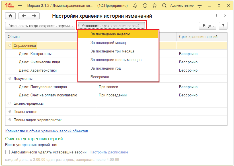Screen dimensions: 234x166
Task: Navigate back with left arrow
Action: coord(24,16)
